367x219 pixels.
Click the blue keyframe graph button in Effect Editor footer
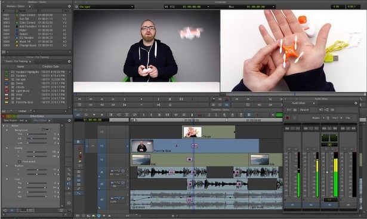pyautogui.click(x=11, y=210)
